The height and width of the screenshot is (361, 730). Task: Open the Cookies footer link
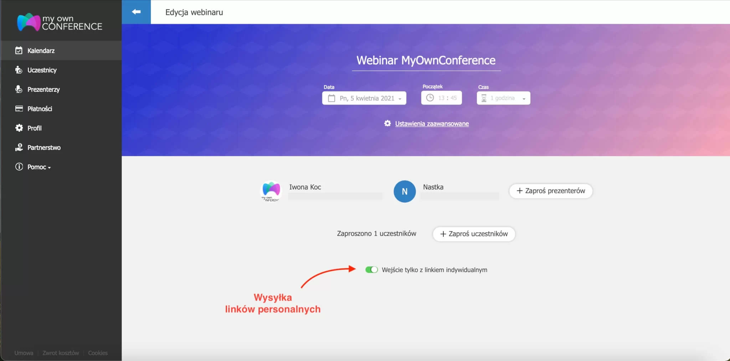pyautogui.click(x=98, y=353)
